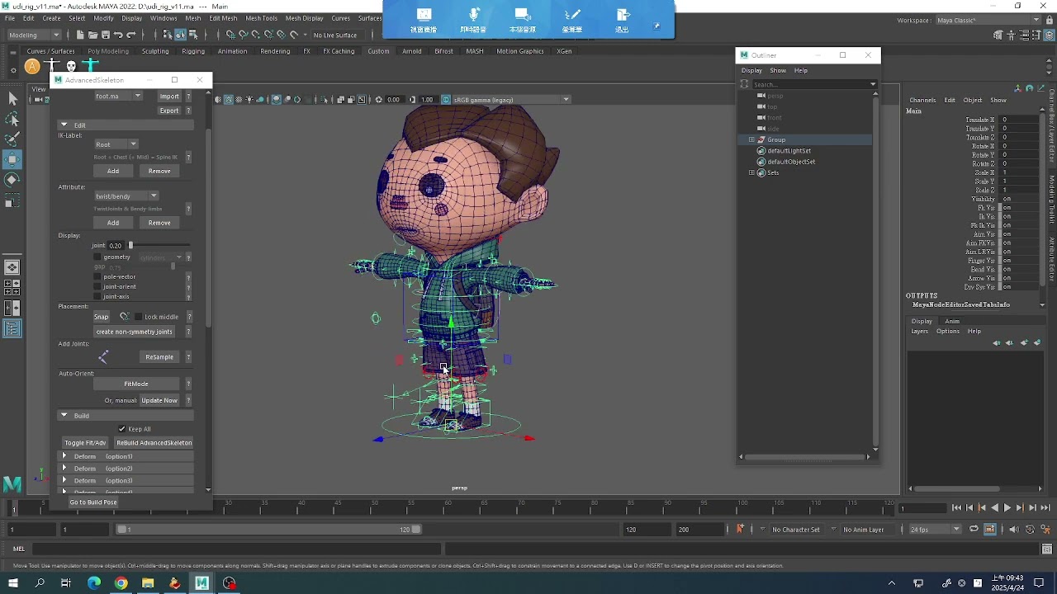Click the Go to Build Pose button
The width and height of the screenshot is (1057, 594).
point(93,502)
